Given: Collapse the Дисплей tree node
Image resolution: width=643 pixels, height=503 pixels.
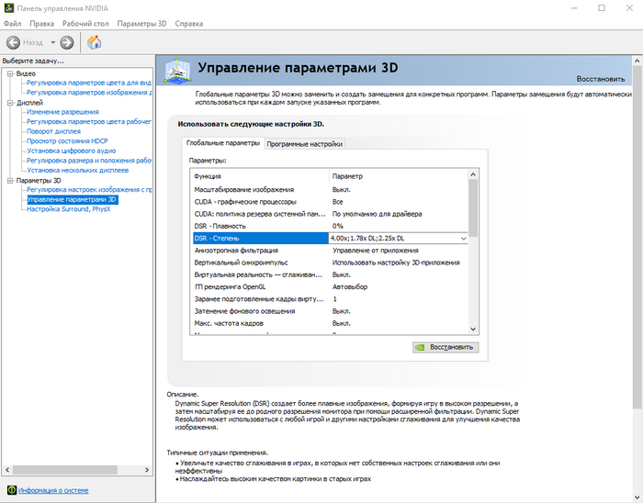Looking at the screenshot, I should (10, 103).
